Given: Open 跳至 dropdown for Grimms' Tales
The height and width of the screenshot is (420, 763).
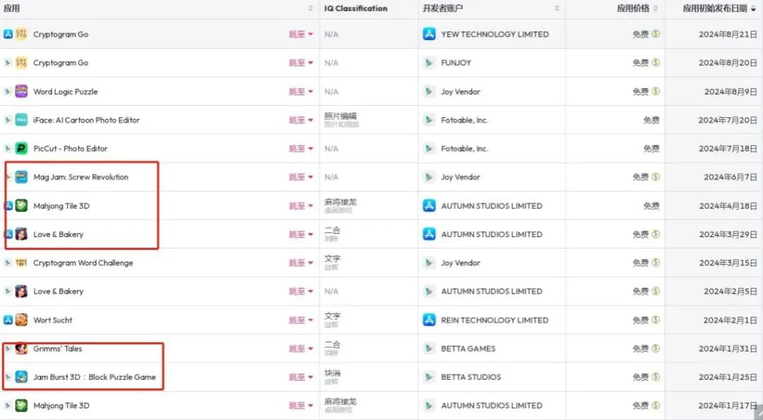Looking at the screenshot, I should click(301, 349).
